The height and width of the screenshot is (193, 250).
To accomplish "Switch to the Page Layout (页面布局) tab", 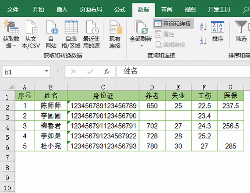I will coord(91,10).
